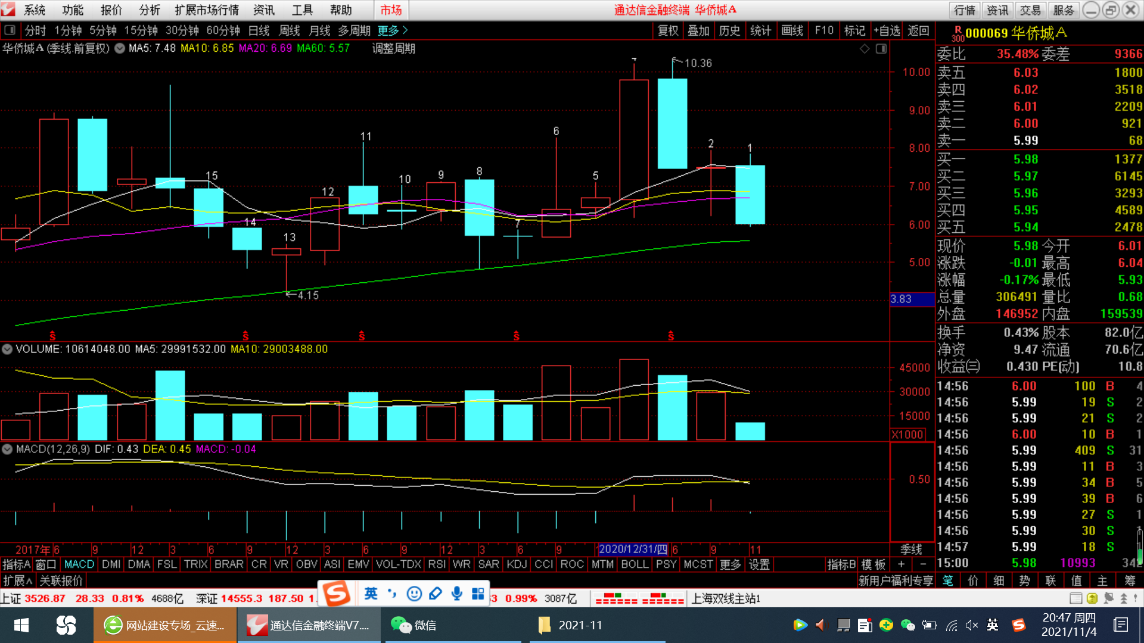The image size is (1144, 643).
Task: Expand 更多 period options
Action: coord(393,30)
